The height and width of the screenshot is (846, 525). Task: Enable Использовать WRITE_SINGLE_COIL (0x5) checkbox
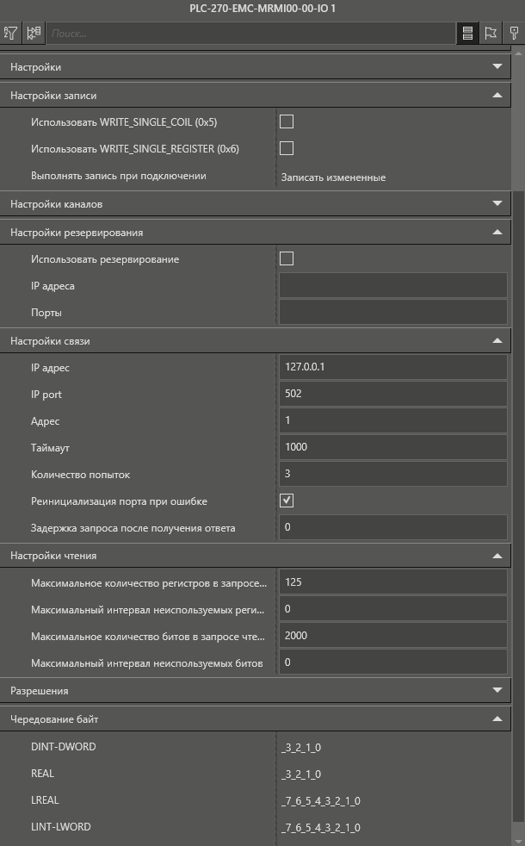pyautogui.click(x=287, y=121)
